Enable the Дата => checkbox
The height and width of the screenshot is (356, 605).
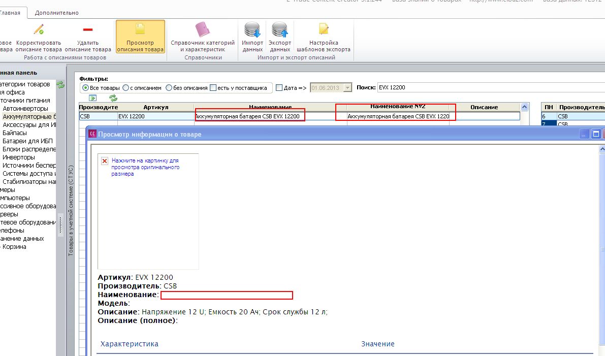tap(279, 88)
